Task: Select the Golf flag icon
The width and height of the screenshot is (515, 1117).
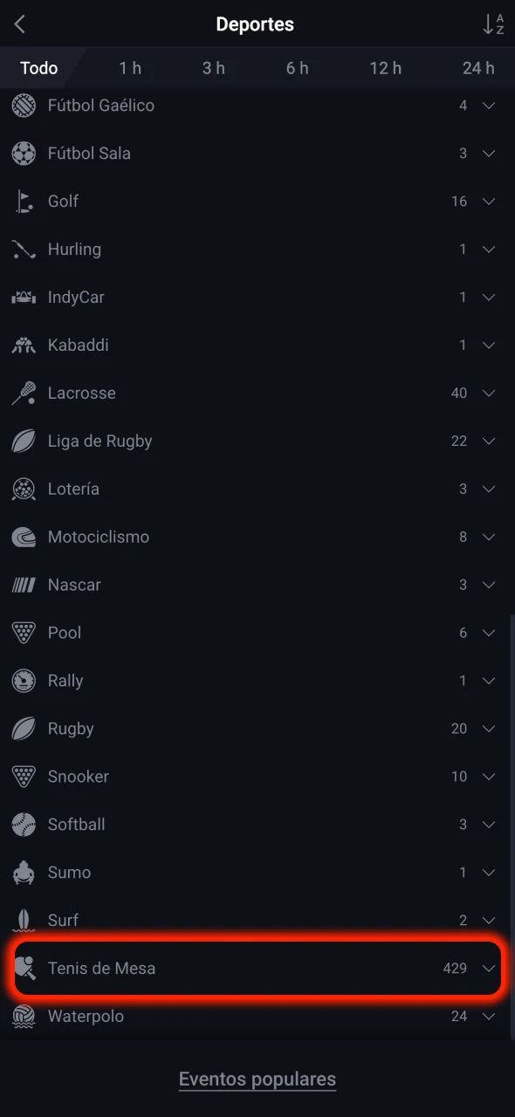Action: [24, 202]
